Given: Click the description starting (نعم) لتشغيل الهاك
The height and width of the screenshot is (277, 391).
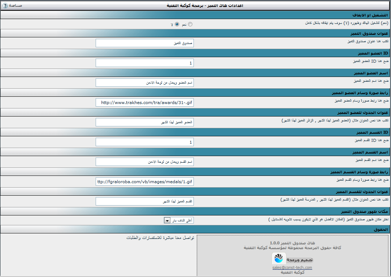Looking at the screenshot, I should (347, 23).
